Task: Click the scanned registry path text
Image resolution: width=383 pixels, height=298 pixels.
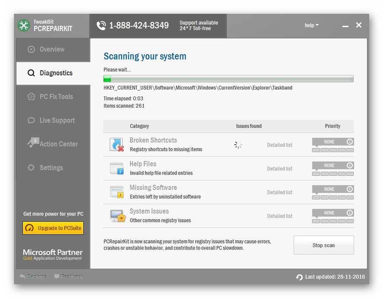Action: [x=198, y=88]
